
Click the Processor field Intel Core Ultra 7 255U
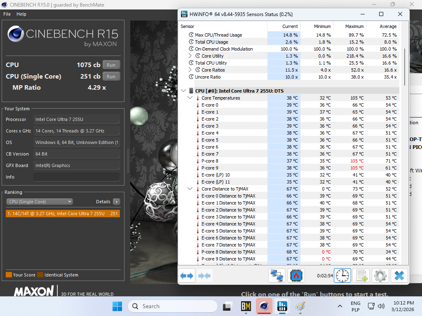coord(76,119)
